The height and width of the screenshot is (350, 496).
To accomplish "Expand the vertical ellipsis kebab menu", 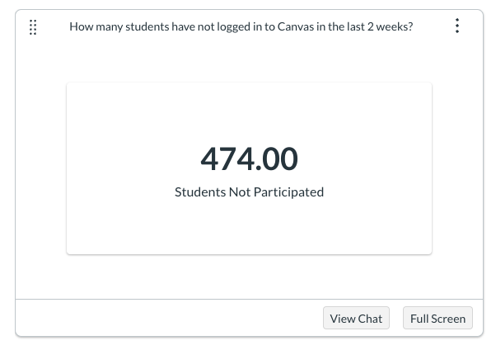I will 457,26.
